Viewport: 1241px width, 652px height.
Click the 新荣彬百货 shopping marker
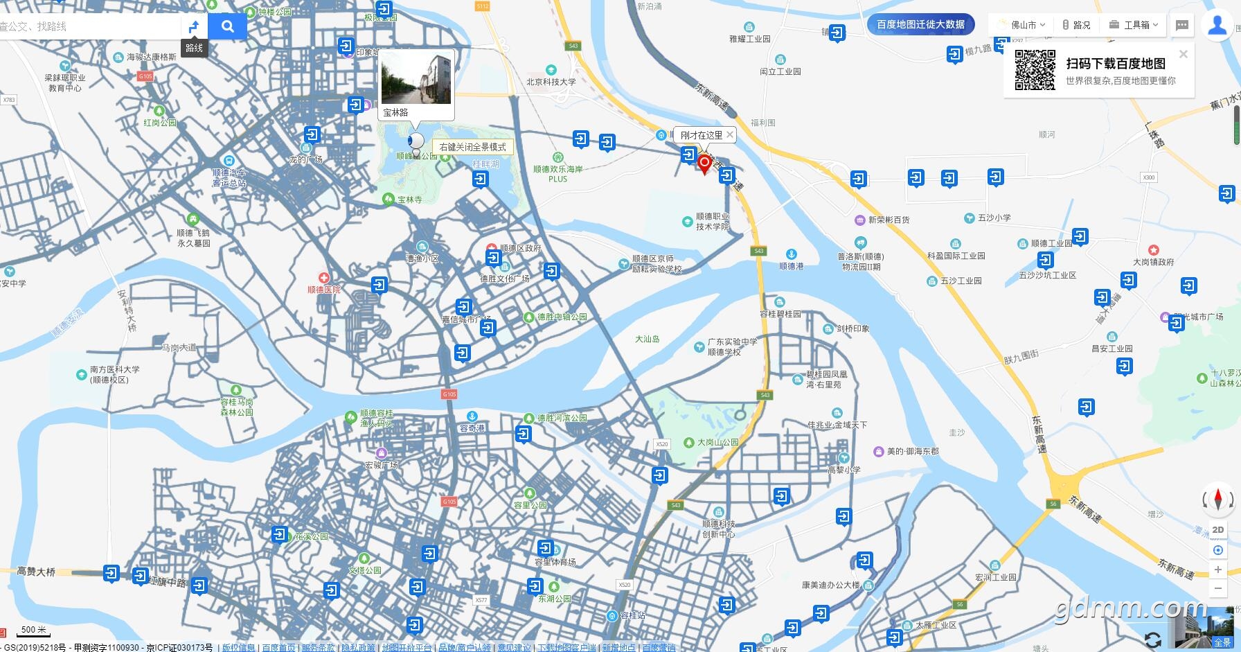tap(860, 220)
